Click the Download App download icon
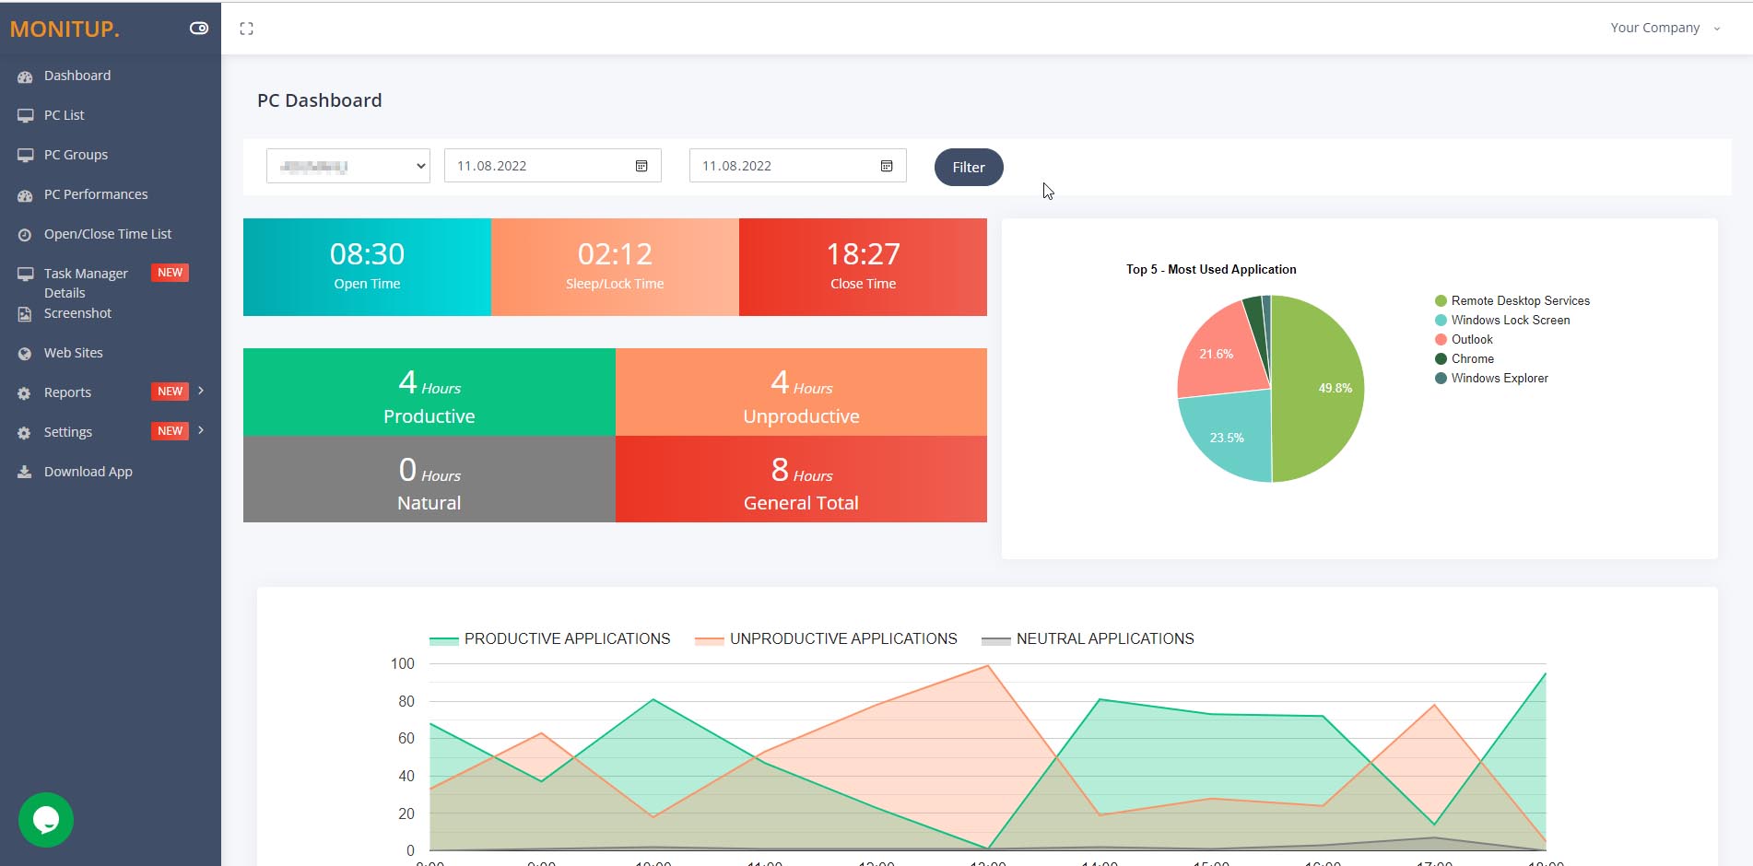 25,472
